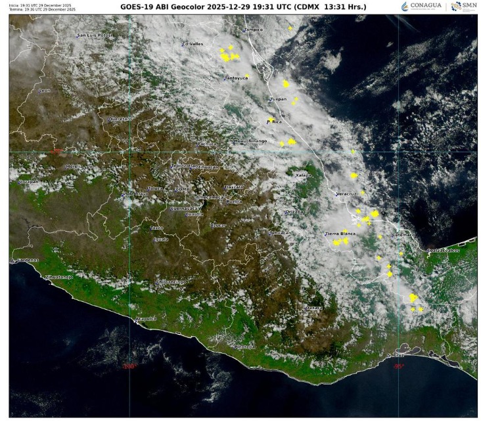
Task: Select the lightning marker north of Veracruz
Action: tap(354, 176)
